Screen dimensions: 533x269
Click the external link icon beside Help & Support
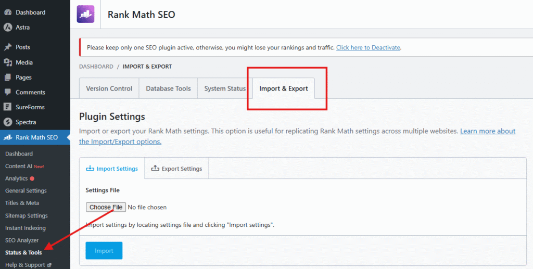pyautogui.click(x=49, y=265)
